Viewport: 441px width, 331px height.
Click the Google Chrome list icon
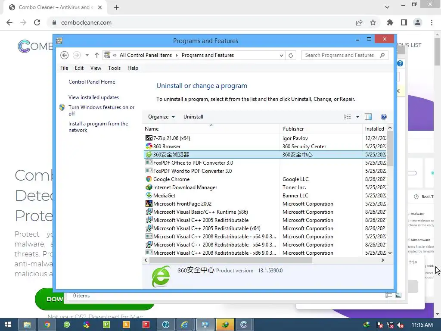pyautogui.click(x=149, y=179)
